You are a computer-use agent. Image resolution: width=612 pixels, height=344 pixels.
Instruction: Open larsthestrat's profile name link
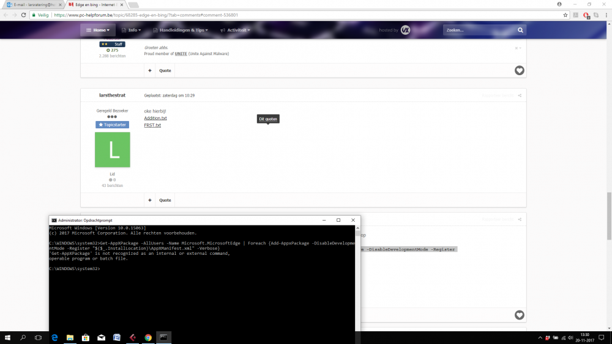[112, 95]
